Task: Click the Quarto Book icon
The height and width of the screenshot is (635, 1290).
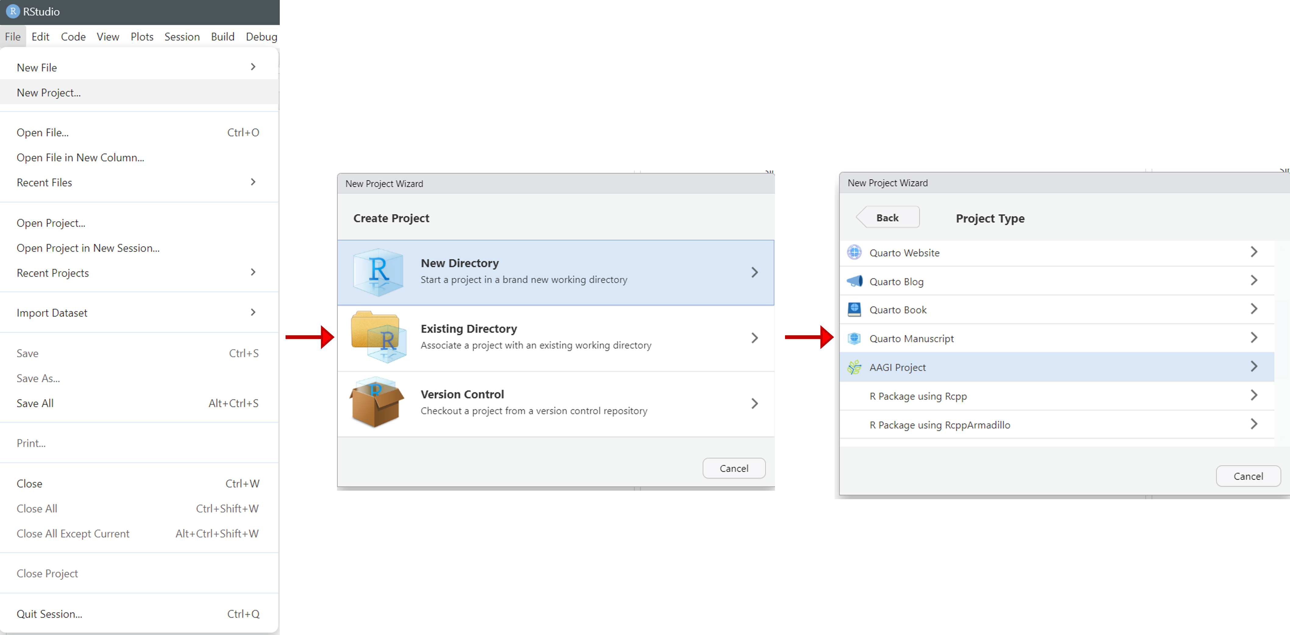Action: 854,309
